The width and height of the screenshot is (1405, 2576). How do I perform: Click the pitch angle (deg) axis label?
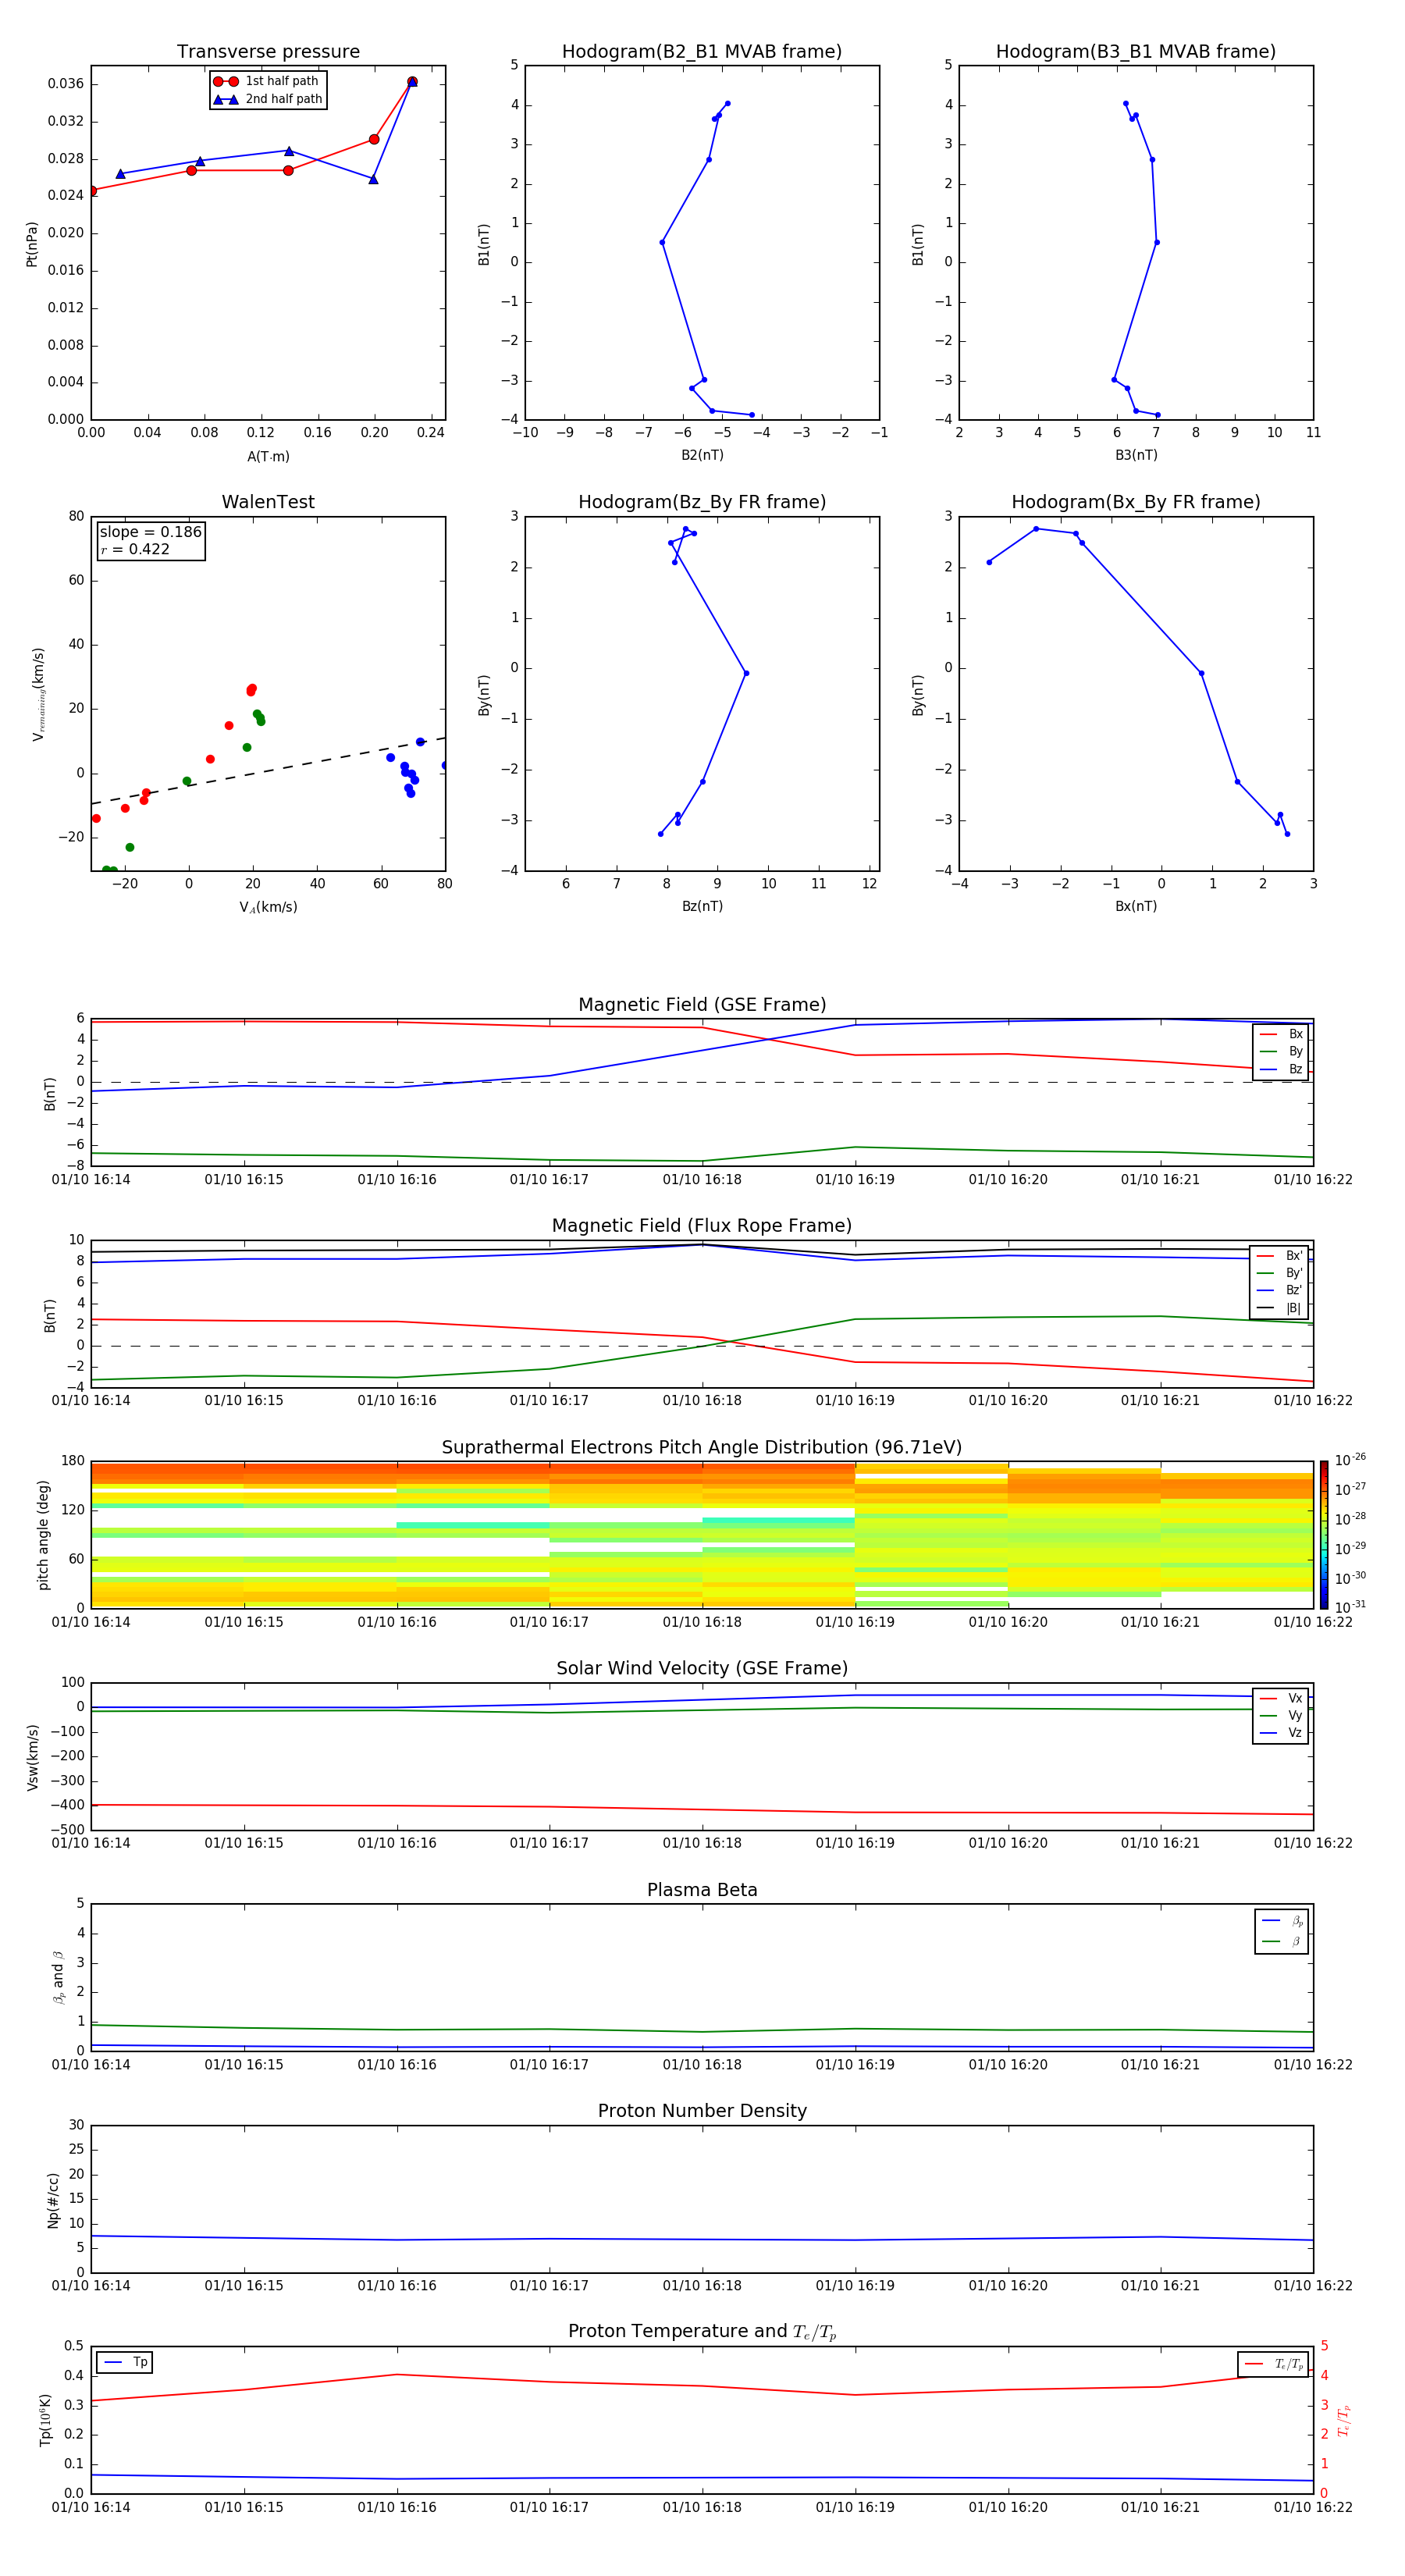pos(43,1535)
